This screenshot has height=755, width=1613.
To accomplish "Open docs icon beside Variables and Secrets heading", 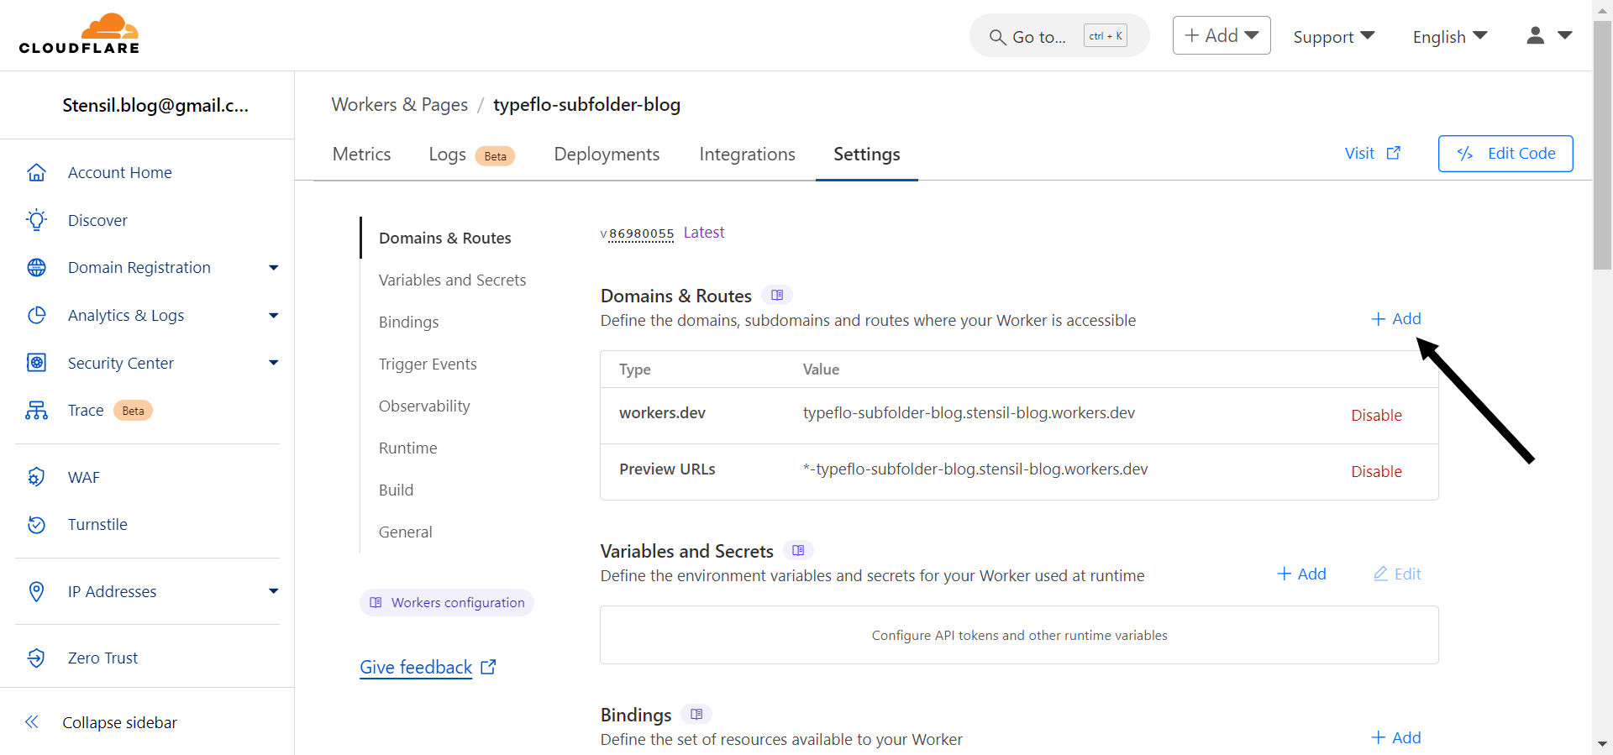I will click(798, 551).
